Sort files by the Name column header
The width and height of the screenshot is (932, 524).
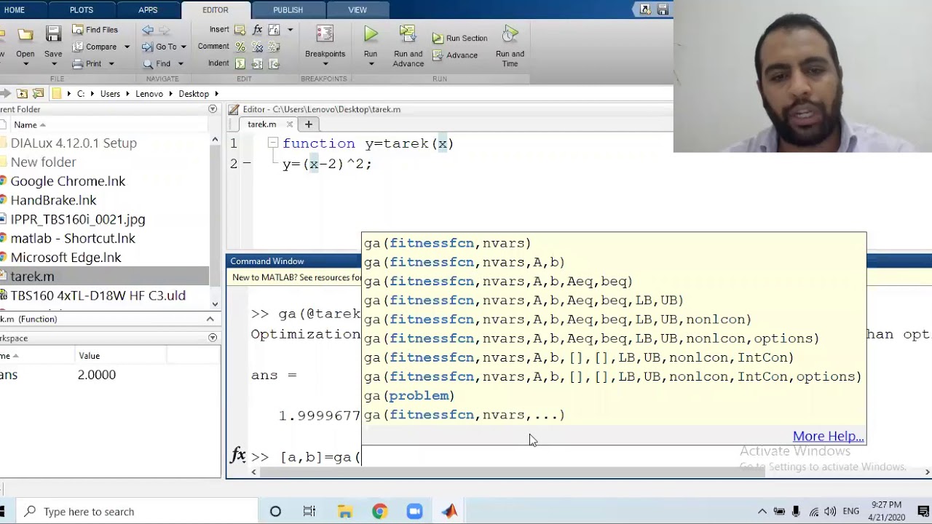pos(29,124)
